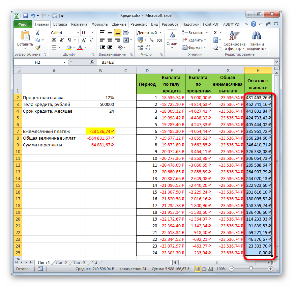Click the Format Painter brush icon
The width and height of the screenshot is (293, 286).
[38, 48]
